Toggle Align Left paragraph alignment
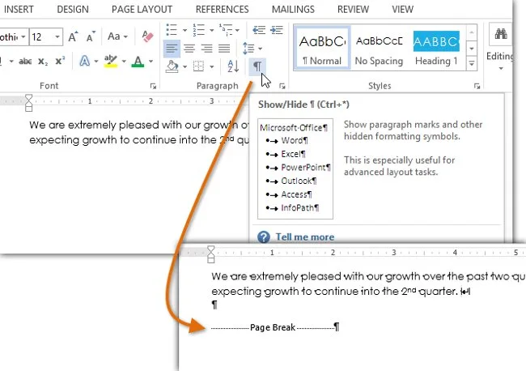Viewport: 526px width, 371px height. [172, 49]
